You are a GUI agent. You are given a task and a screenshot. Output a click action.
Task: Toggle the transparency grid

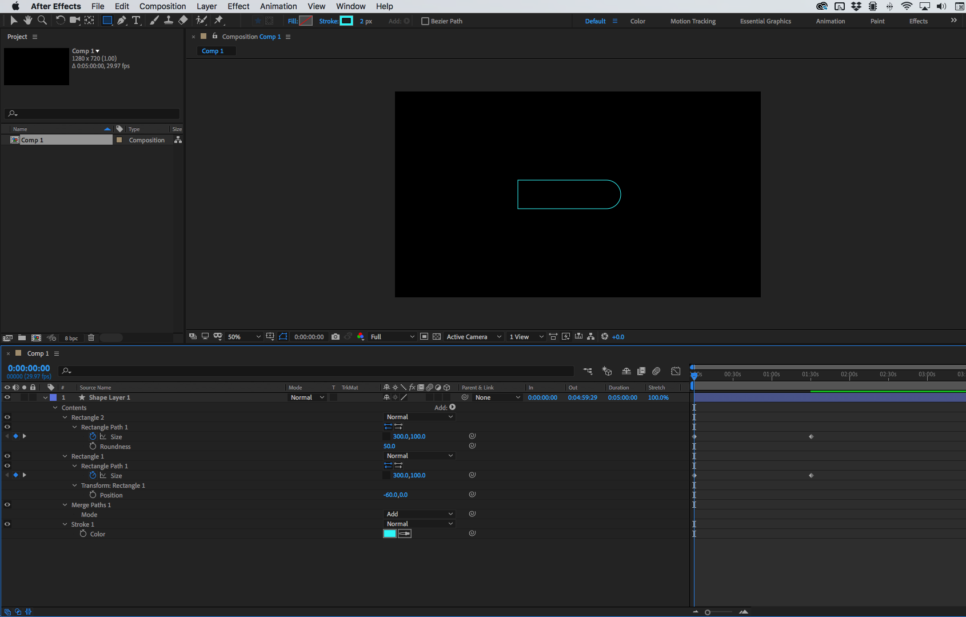pyautogui.click(x=436, y=337)
